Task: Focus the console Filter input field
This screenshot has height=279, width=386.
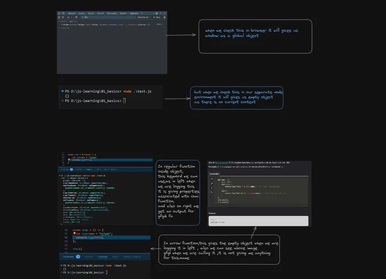Action: coord(108,17)
